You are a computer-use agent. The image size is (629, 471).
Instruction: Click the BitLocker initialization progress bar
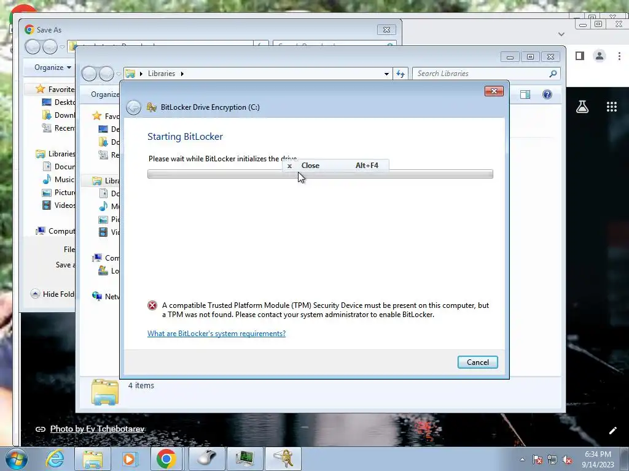tap(320, 174)
